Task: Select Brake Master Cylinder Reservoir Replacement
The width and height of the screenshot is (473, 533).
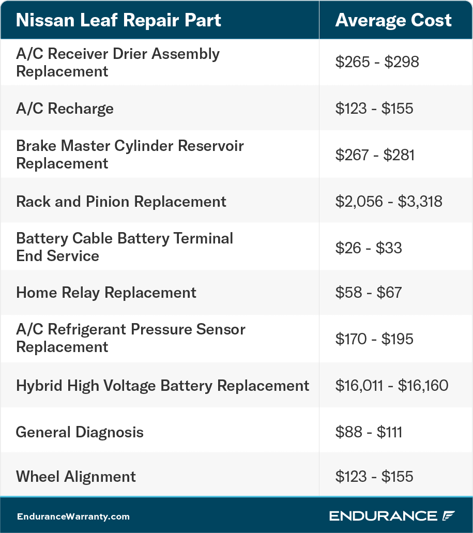Action: pyautogui.click(x=130, y=155)
